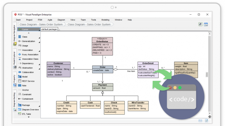Open the Diagram Navigator side tab
The image size is (225, 126).
[14, 35]
